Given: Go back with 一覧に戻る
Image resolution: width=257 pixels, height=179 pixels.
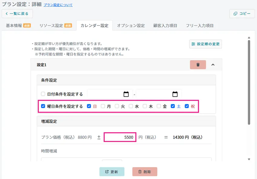Looking at the screenshot, I should click(x=17, y=14).
